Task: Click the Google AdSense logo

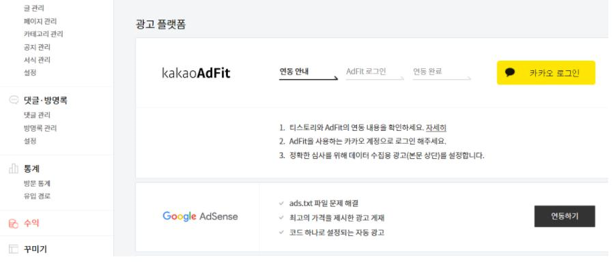Action: tap(200, 216)
